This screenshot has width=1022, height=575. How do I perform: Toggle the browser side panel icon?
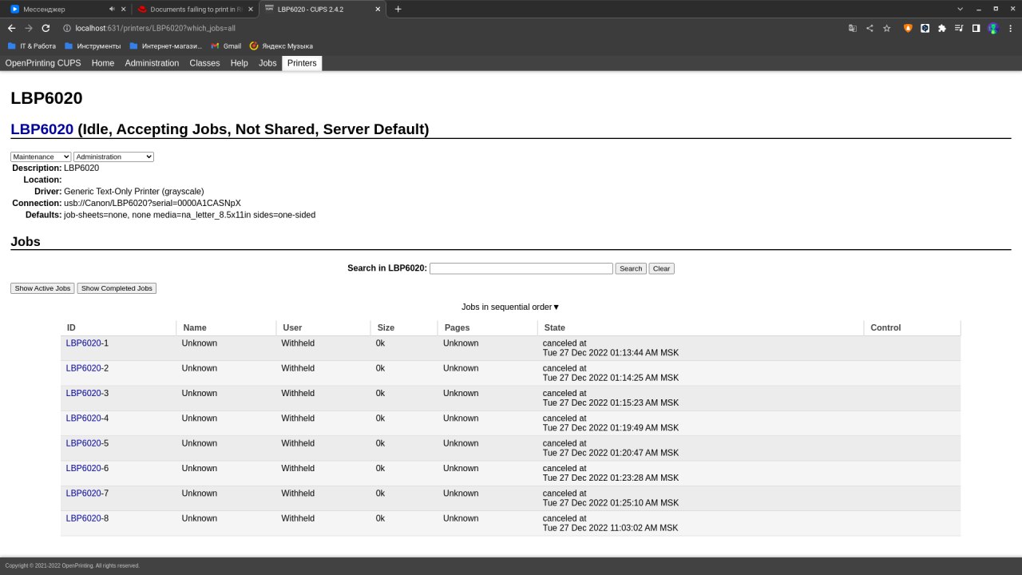976,28
